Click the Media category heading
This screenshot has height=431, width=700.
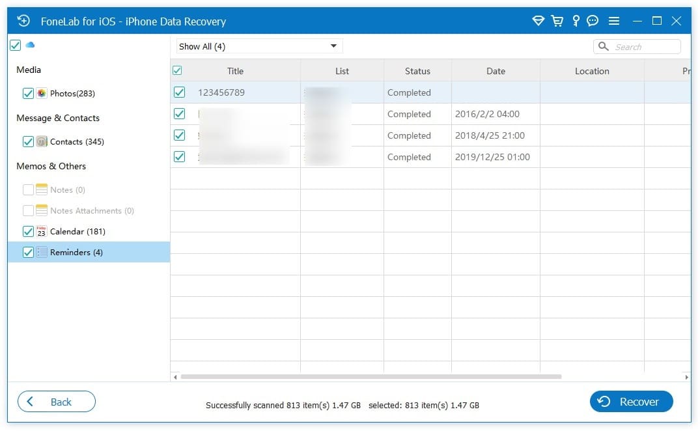click(29, 70)
